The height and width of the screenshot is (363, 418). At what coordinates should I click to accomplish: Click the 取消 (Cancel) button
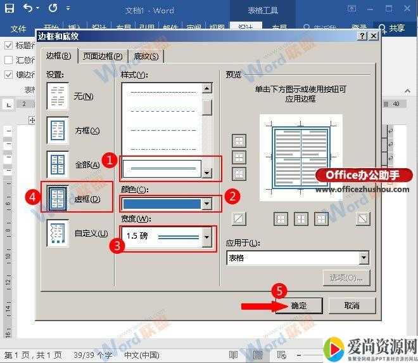pyautogui.click(x=351, y=305)
